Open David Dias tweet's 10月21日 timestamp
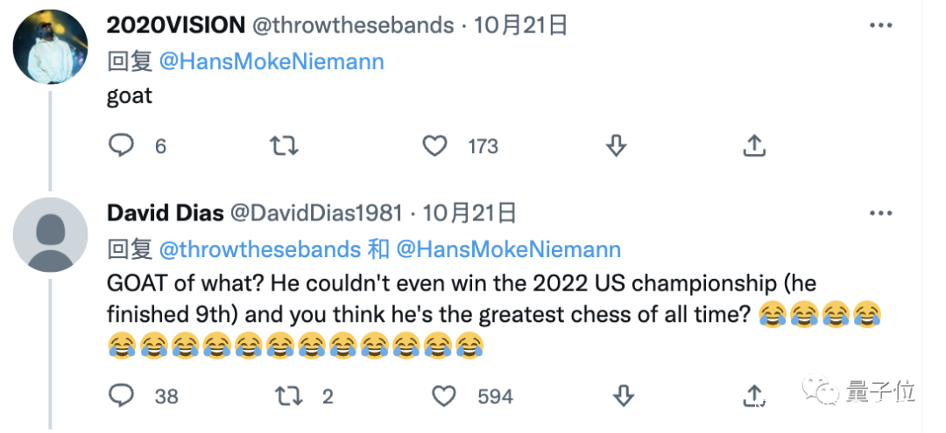 (x=470, y=213)
